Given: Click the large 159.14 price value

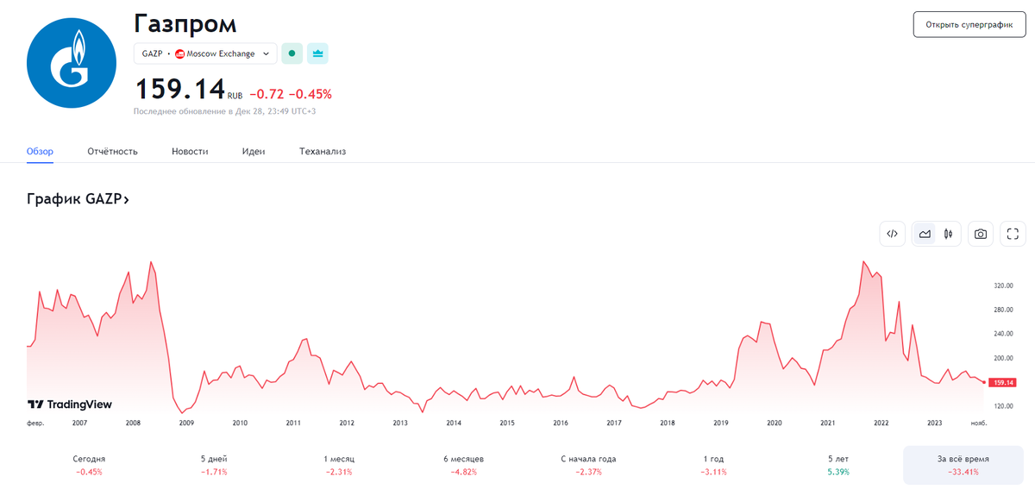Looking at the screenshot, I should [x=179, y=89].
